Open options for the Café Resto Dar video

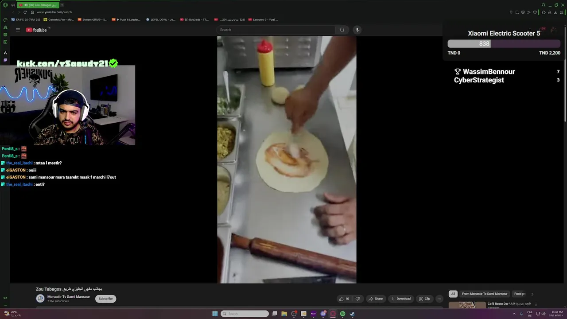pos(536,304)
